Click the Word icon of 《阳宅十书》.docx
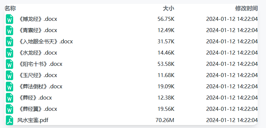 (x=10, y=64)
